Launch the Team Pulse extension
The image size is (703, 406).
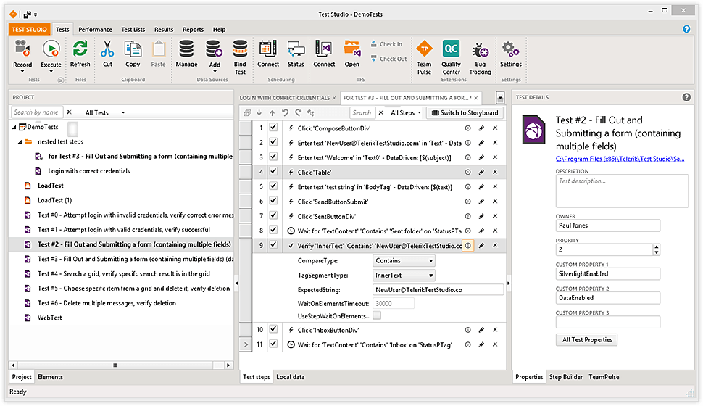tap(424, 49)
